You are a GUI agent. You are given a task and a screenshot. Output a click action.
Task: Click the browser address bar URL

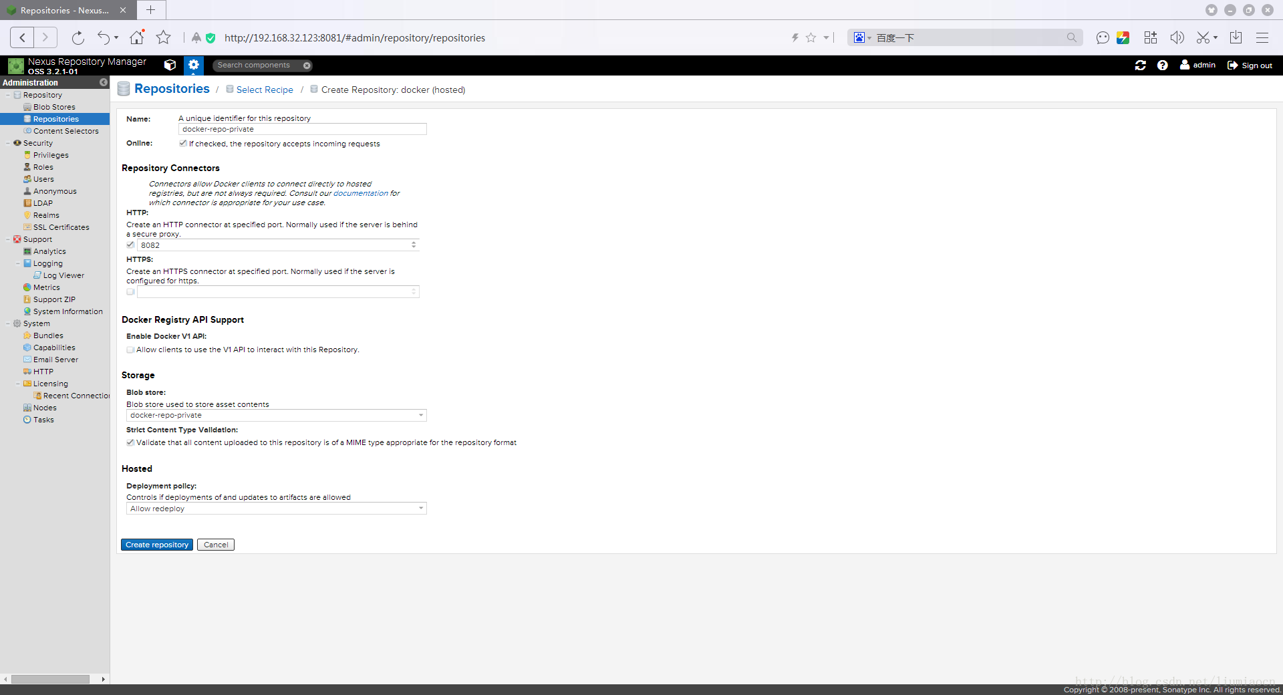355,38
